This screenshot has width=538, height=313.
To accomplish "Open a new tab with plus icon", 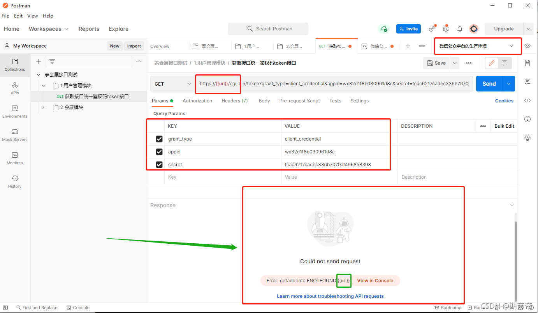I will click(x=408, y=46).
